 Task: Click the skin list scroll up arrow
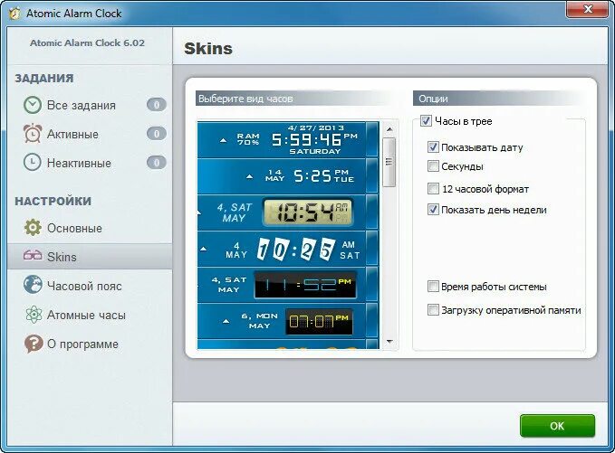pos(389,128)
